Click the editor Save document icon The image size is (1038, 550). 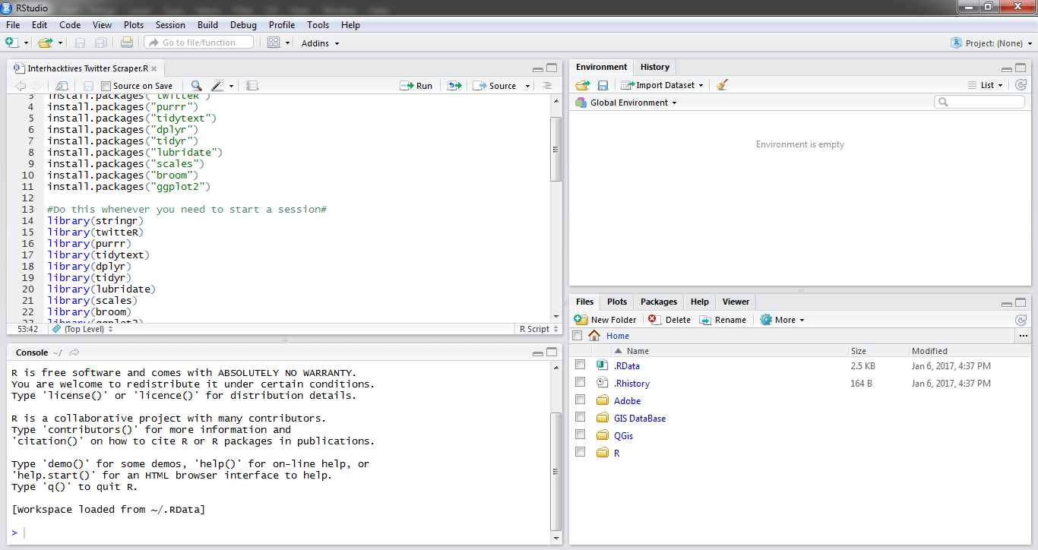coord(88,86)
